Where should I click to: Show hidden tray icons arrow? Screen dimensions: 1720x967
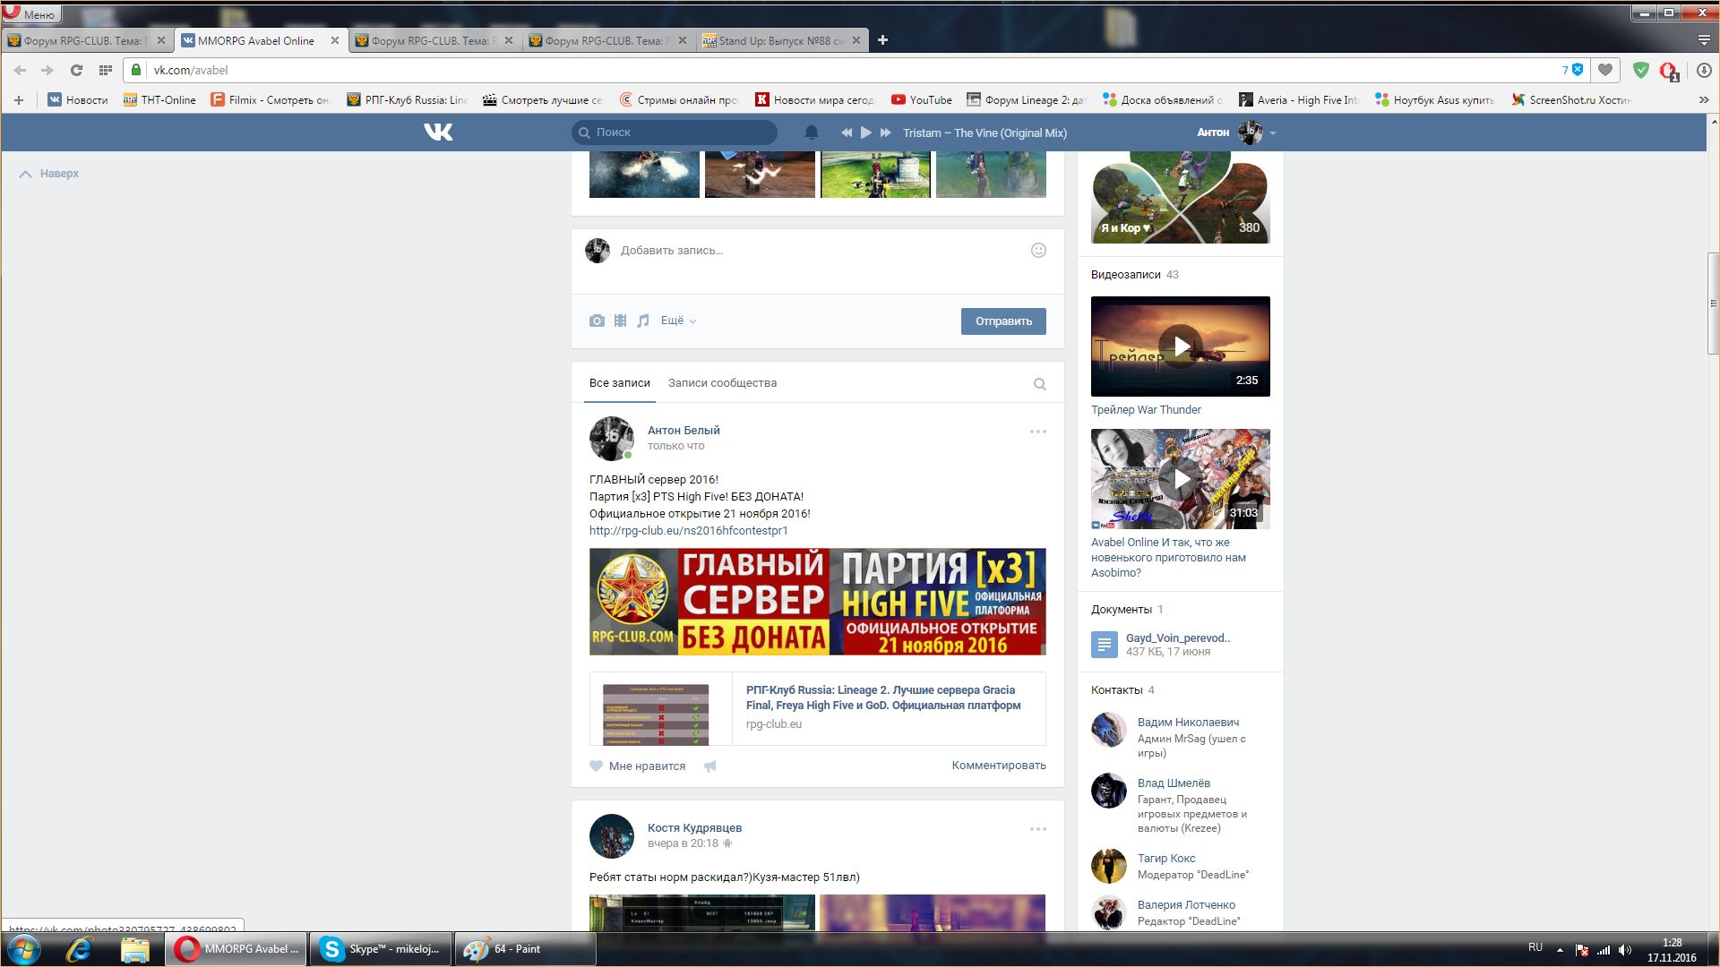pyautogui.click(x=1560, y=950)
